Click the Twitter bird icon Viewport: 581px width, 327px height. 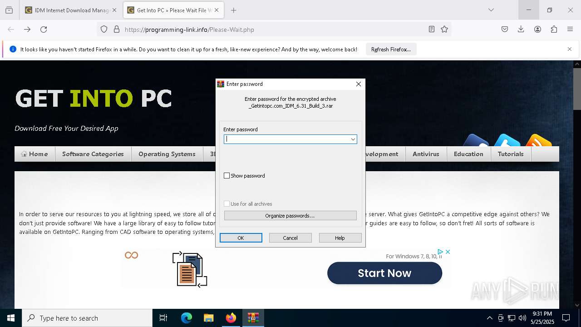(507, 140)
